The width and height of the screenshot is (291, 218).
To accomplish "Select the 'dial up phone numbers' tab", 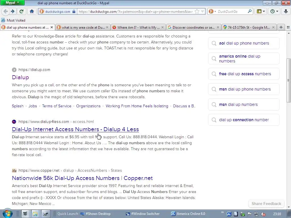I will coord(28,28).
